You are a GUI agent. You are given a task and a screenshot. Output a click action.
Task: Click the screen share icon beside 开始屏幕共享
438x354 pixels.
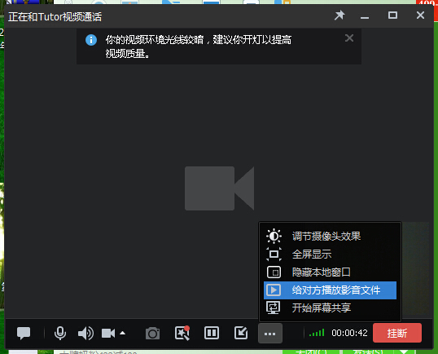(274, 308)
